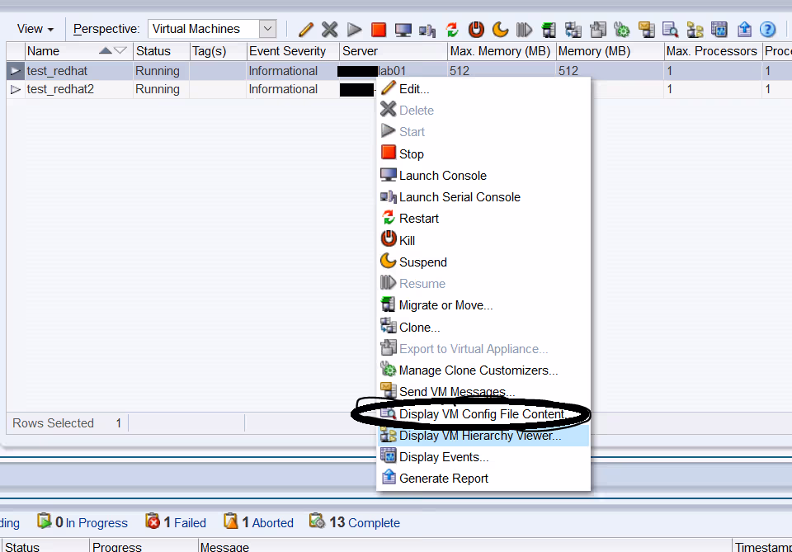This screenshot has height=552, width=792.
Task: Click the toolbar Launch Console monitor icon
Action: pyautogui.click(x=403, y=30)
